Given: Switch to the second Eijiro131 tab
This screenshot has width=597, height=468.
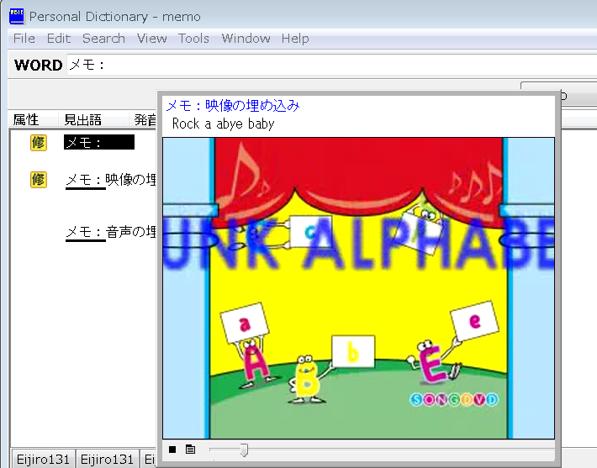Looking at the screenshot, I should pyautogui.click(x=107, y=459).
